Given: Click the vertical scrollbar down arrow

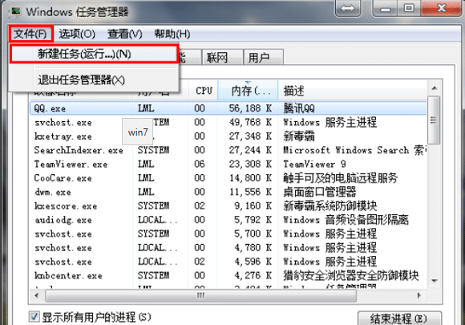Looking at the screenshot, I should (435, 281).
